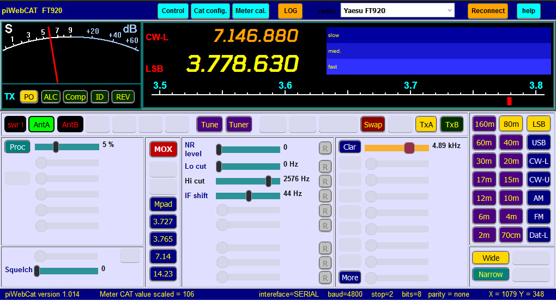Image resolution: width=556 pixels, height=301 pixels.
Task: Select the 80m band
Action: (x=511, y=124)
